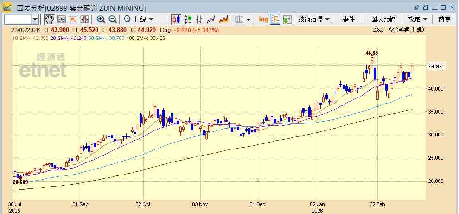Click the 01 Dec date axis label
459x214 pixels.
pos(258,204)
